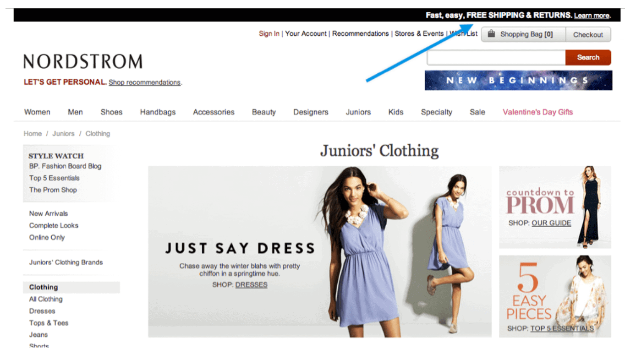
Task: Click the Clothing breadcrumb
Action: [x=98, y=134]
